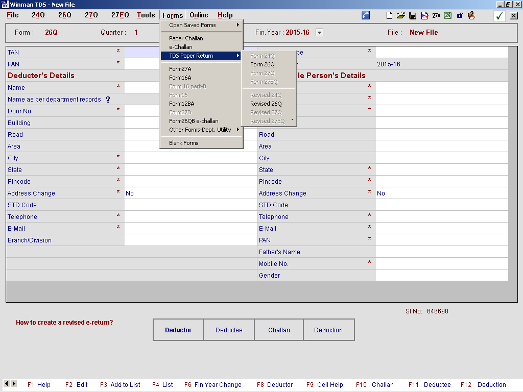Click the green Excel import icon
Image resolution: width=523 pixels, height=392 pixels.
448,16
